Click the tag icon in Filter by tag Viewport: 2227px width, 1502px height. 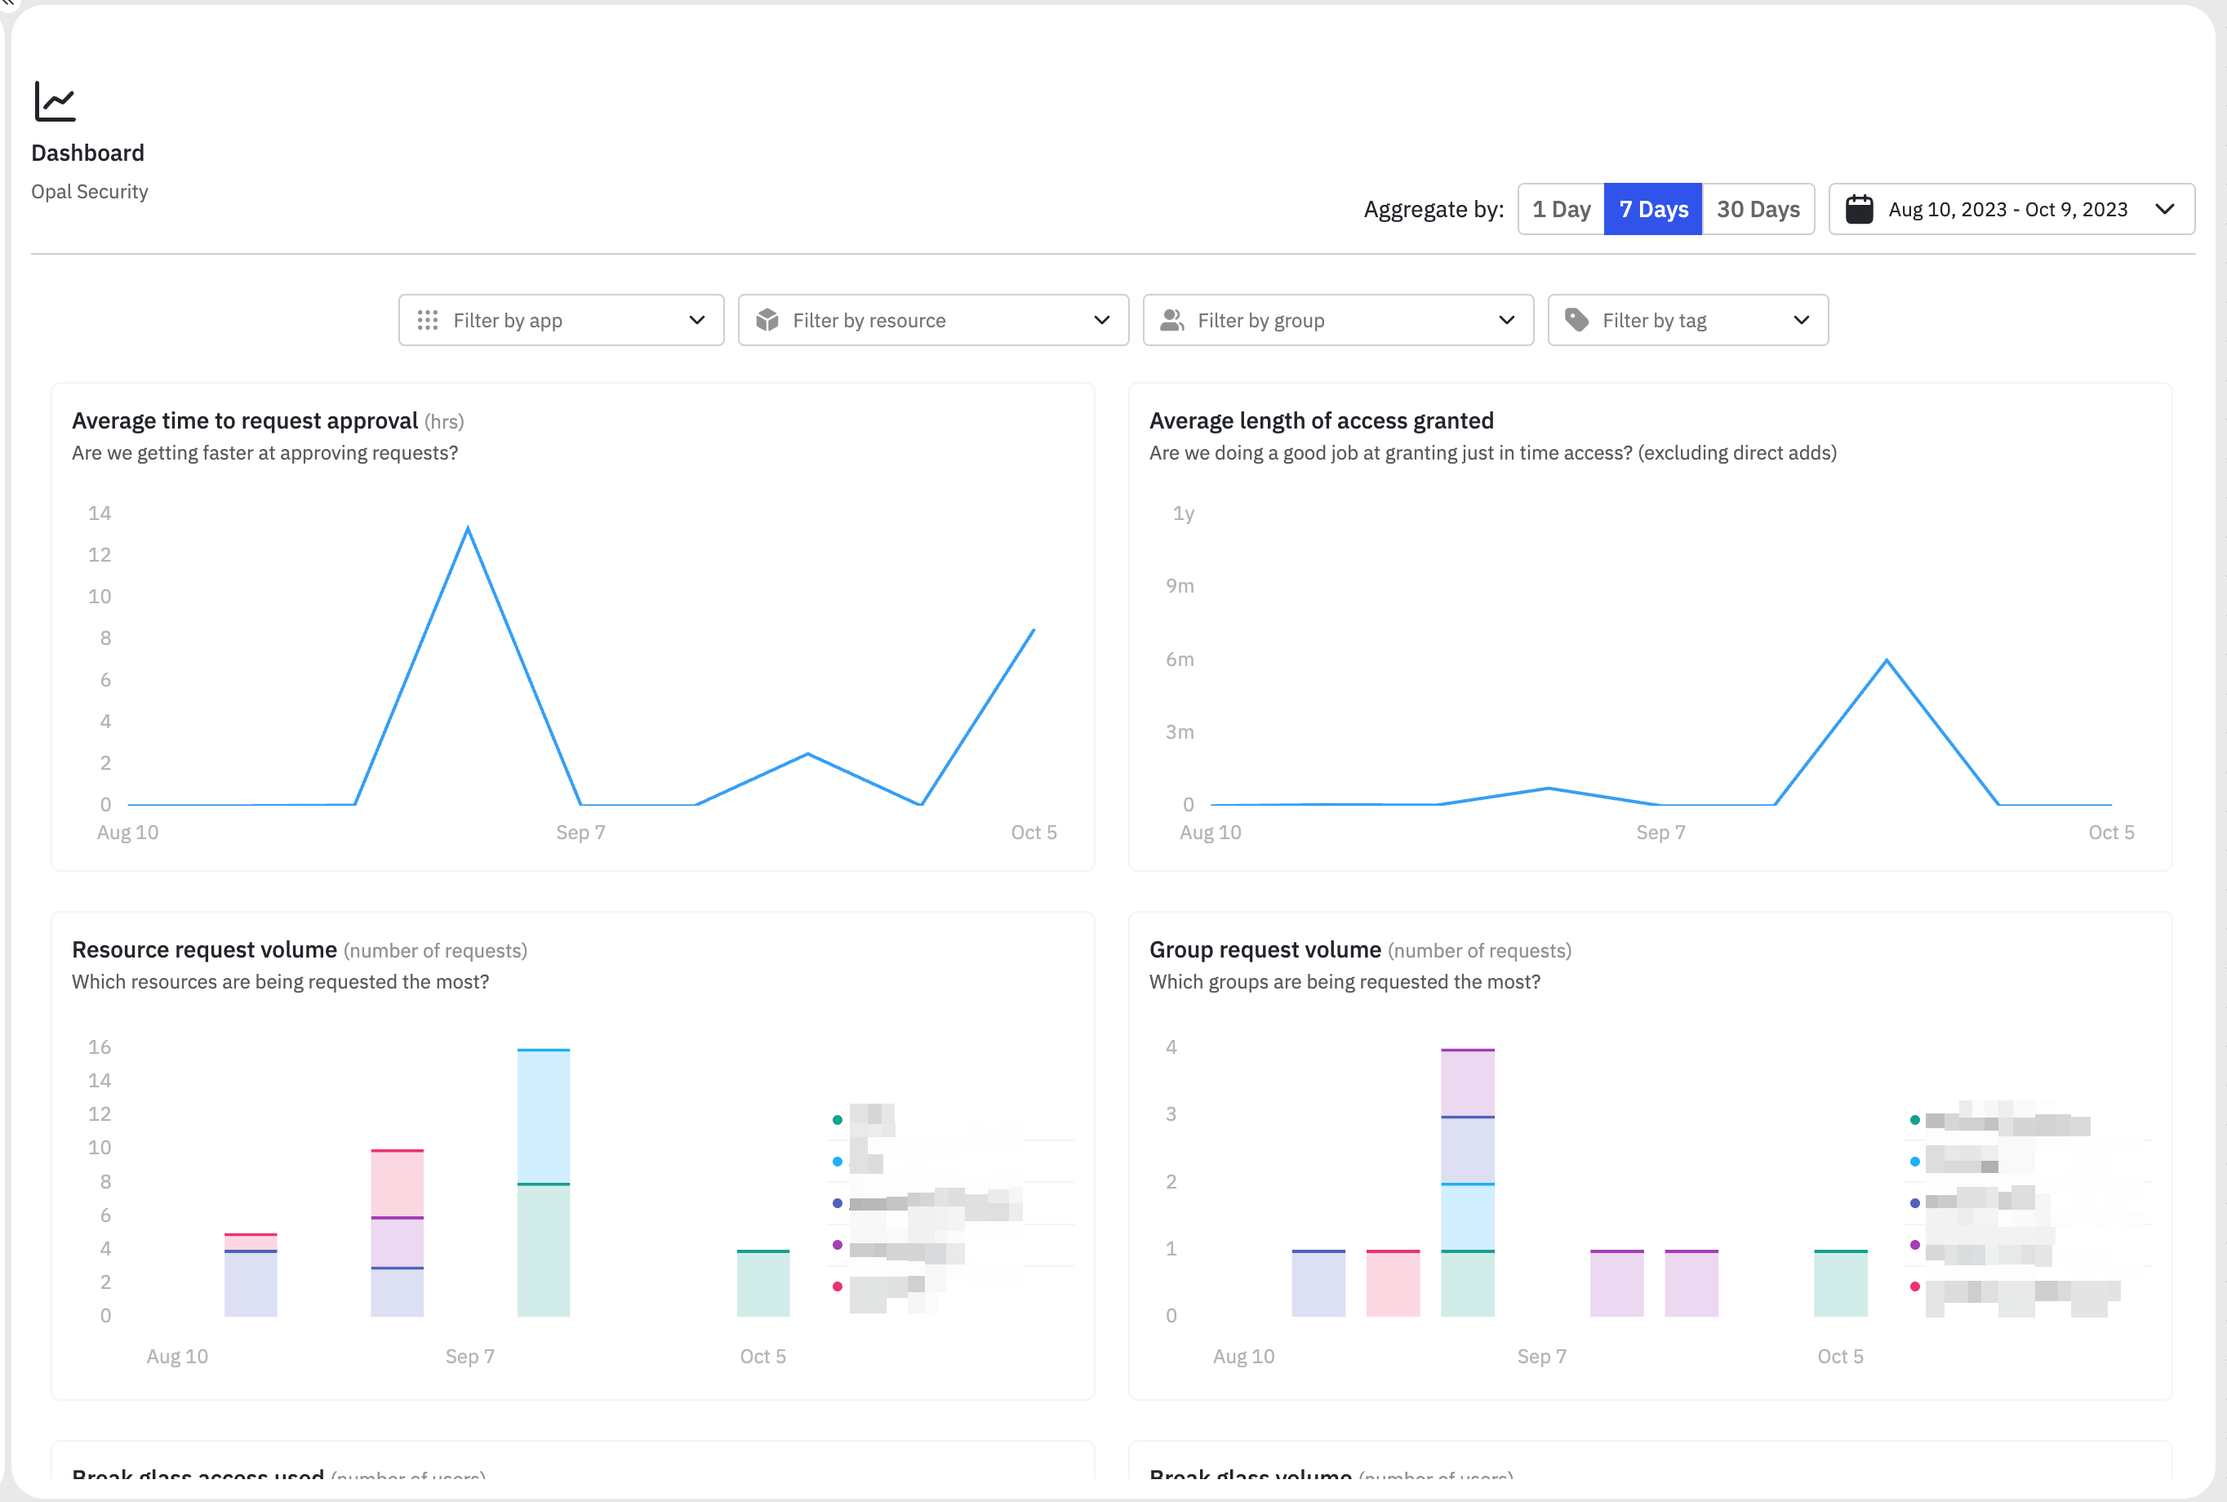[x=1576, y=320]
